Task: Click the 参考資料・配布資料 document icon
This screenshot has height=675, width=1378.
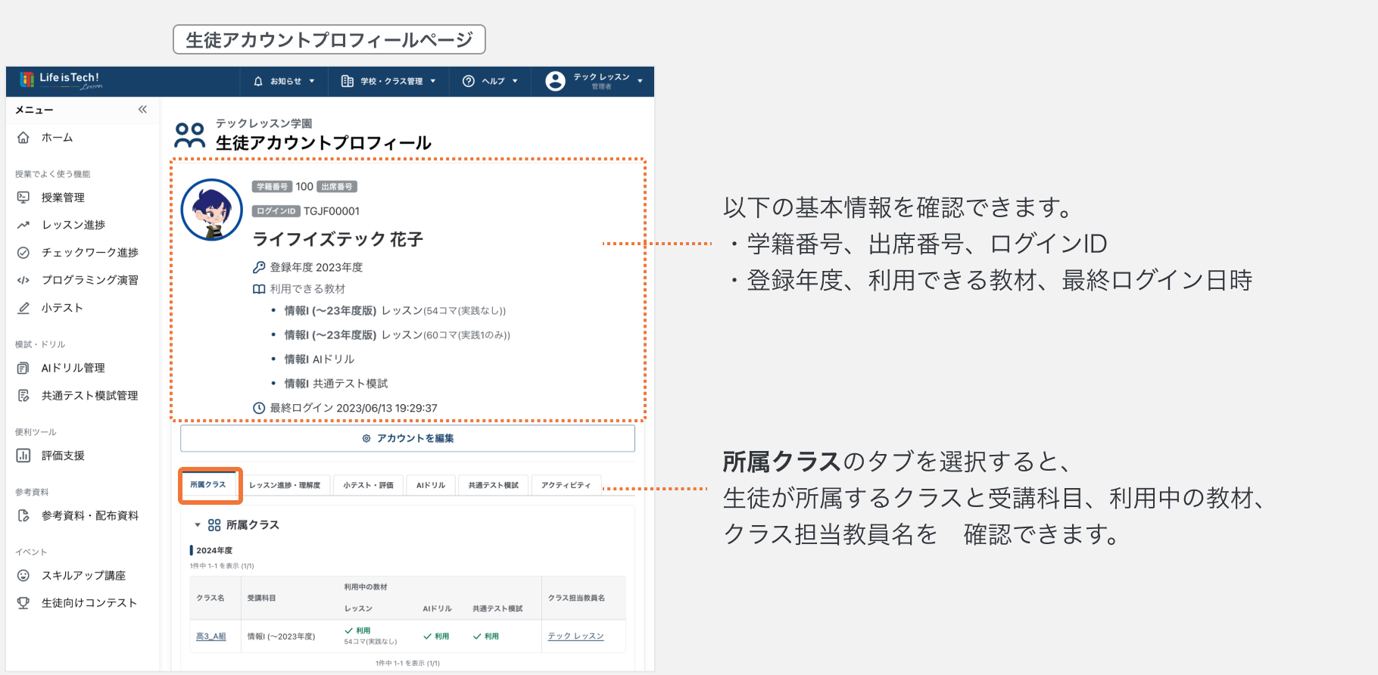Action: tap(23, 515)
